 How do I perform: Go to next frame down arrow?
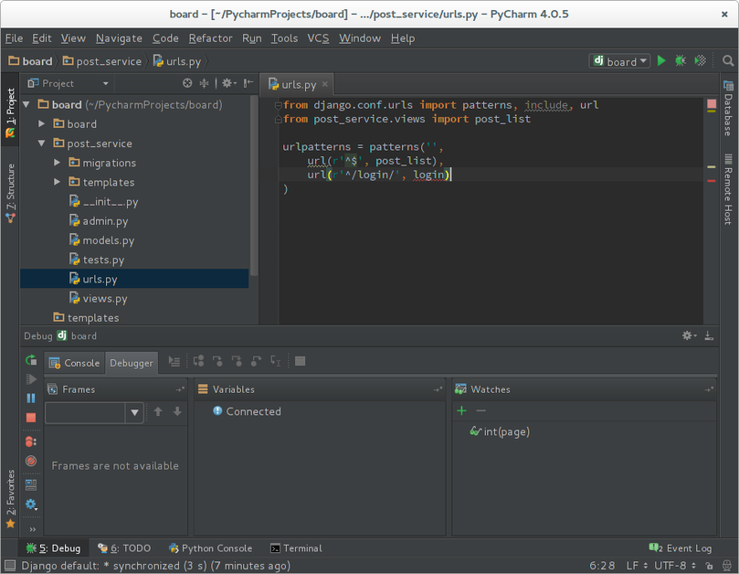(x=177, y=411)
